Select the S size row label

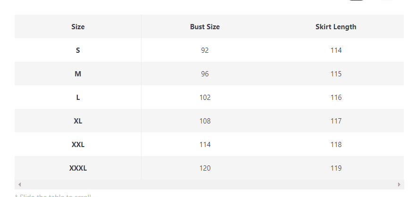(x=78, y=50)
